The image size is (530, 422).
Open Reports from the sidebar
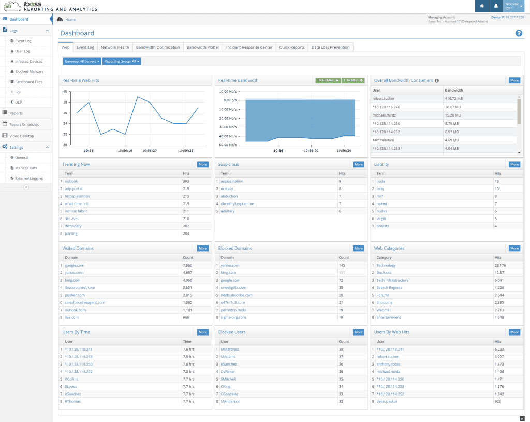click(x=16, y=113)
